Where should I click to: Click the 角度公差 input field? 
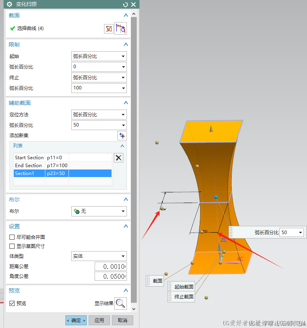click(x=111, y=276)
